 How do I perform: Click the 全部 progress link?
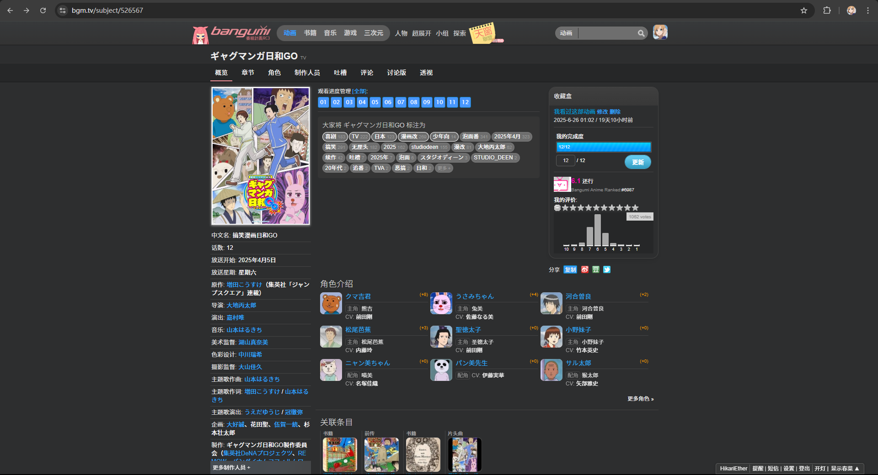(x=359, y=91)
